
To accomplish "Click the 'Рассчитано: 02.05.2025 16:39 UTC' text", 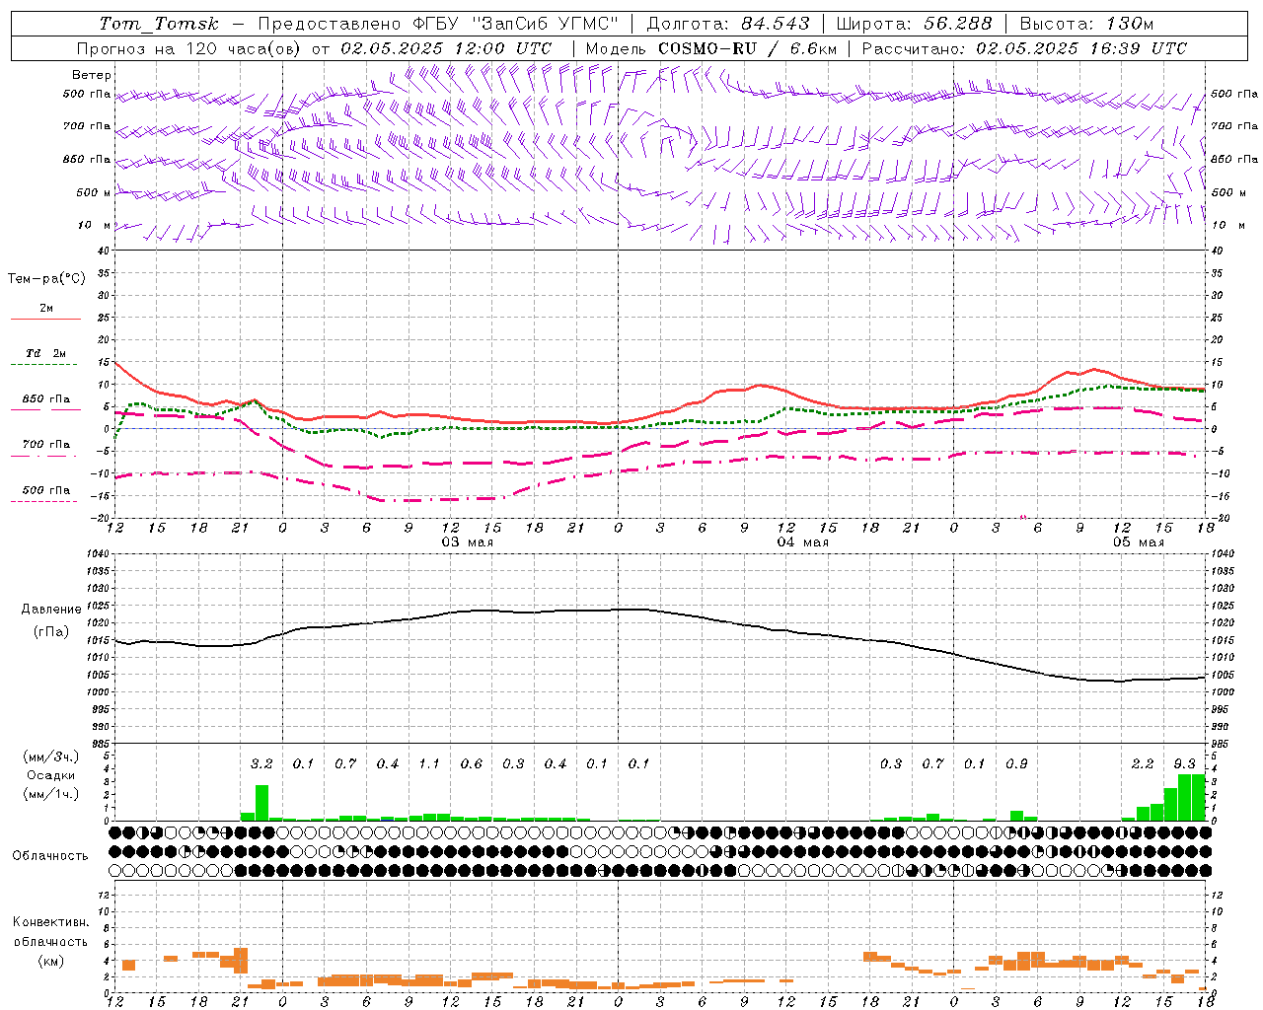I will [x=1024, y=48].
